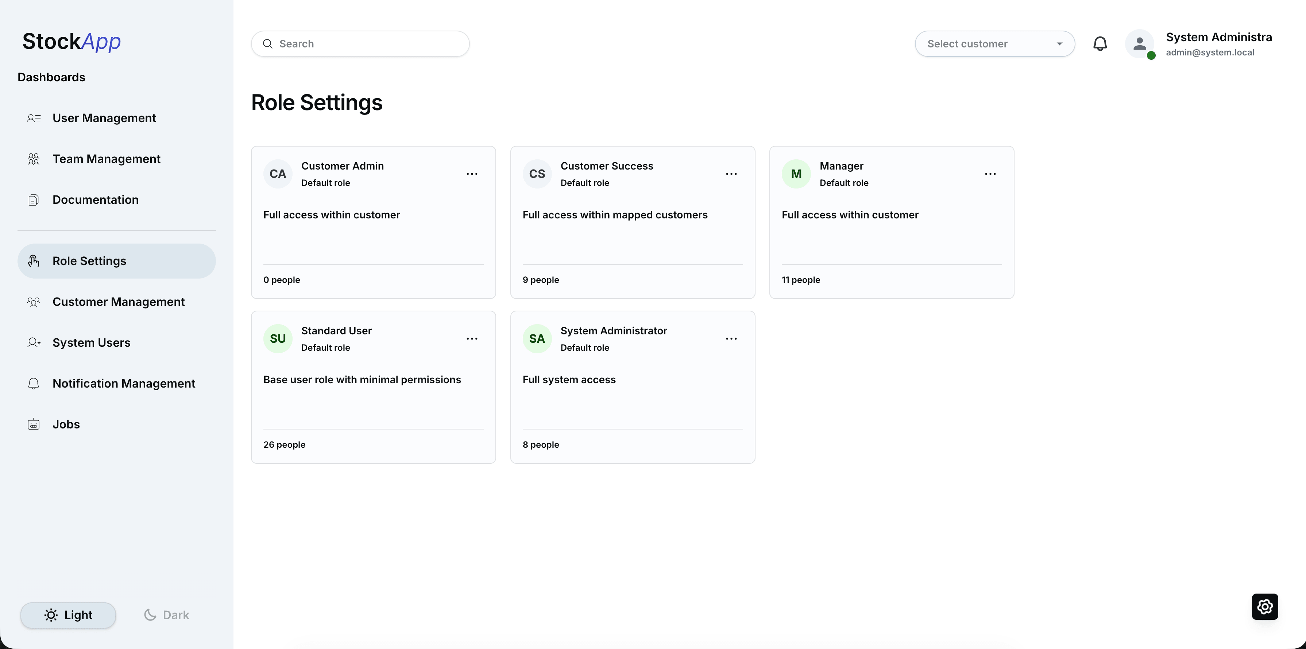1306x649 pixels.
Task: Click '8 people' on System Administrator card
Action: (541, 445)
